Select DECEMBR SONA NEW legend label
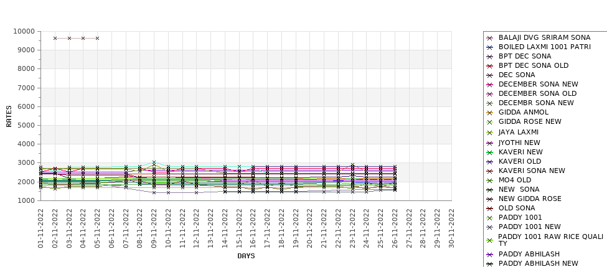 point(536,103)
